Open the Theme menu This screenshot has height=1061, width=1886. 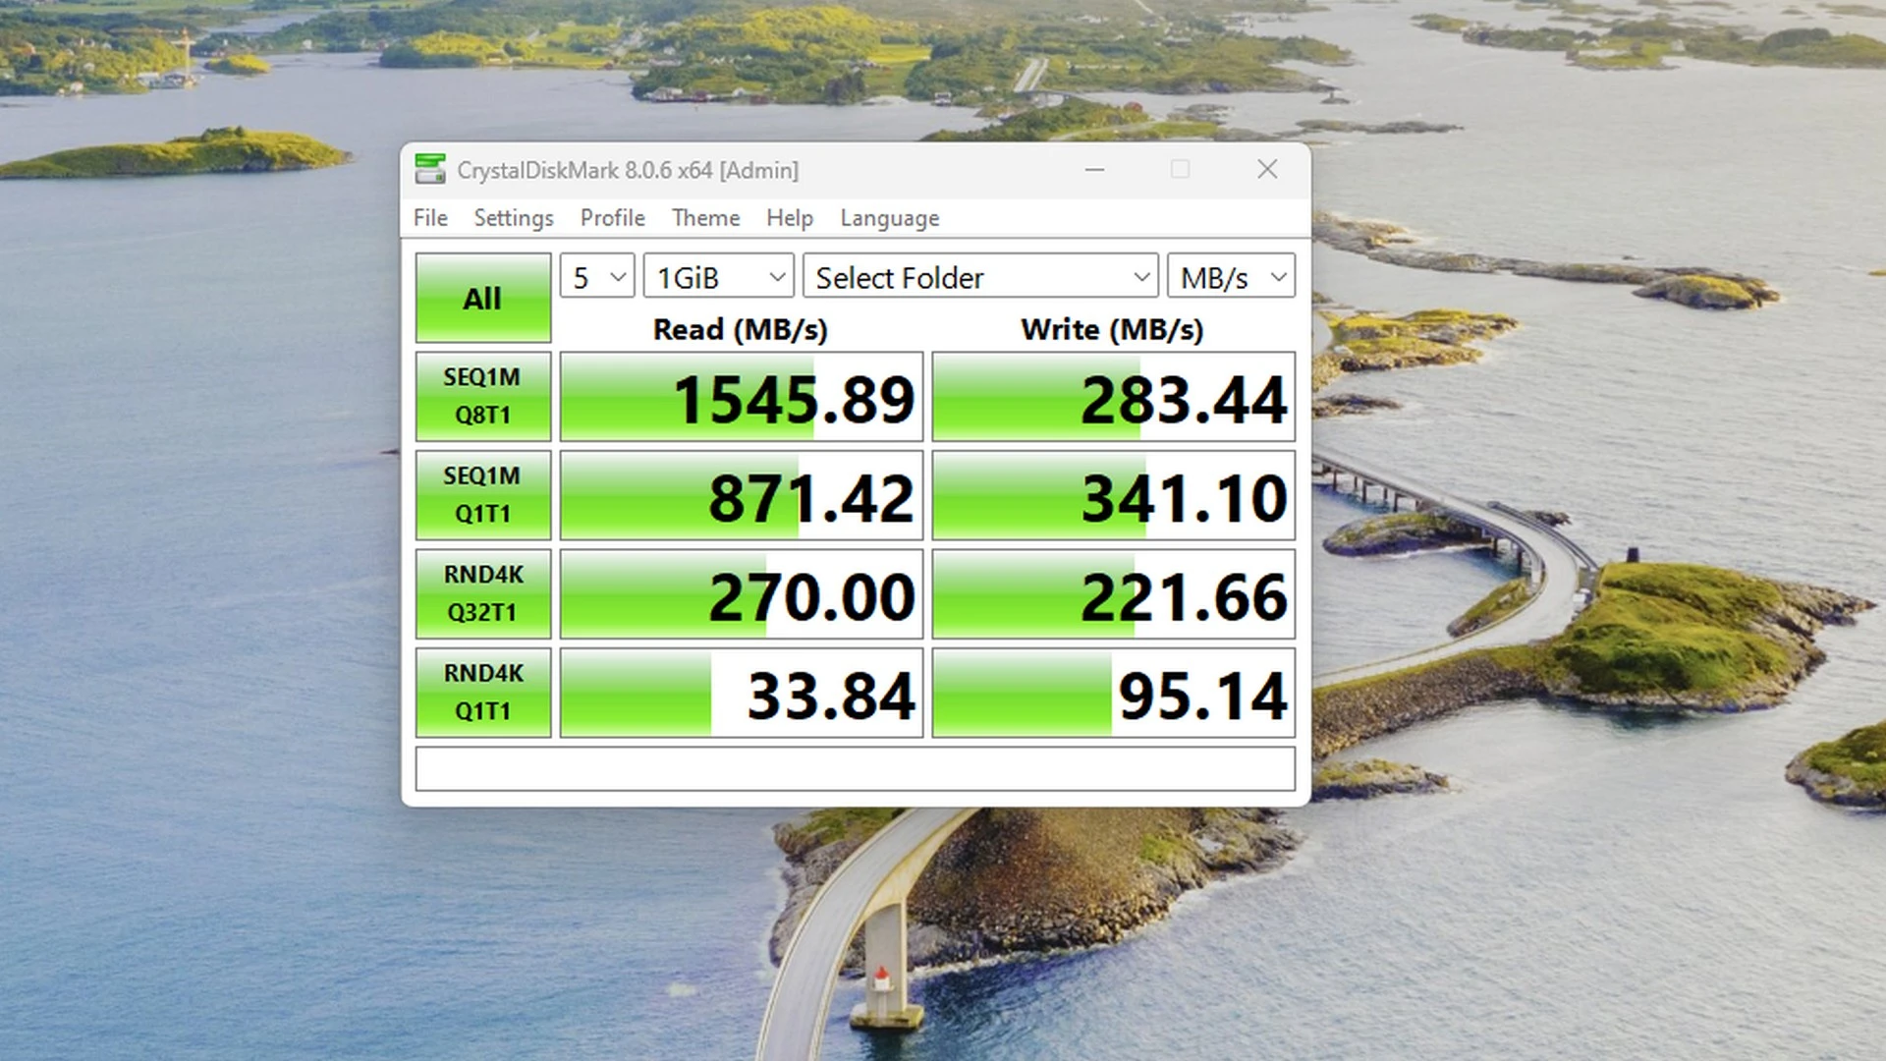tap(705, 217)
